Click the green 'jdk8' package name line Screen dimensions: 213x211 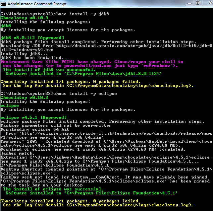(6, 26)
